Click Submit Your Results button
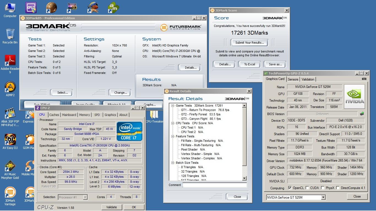Screen dimensions: 376x211 pyautogui.click(x=250, y=43)
